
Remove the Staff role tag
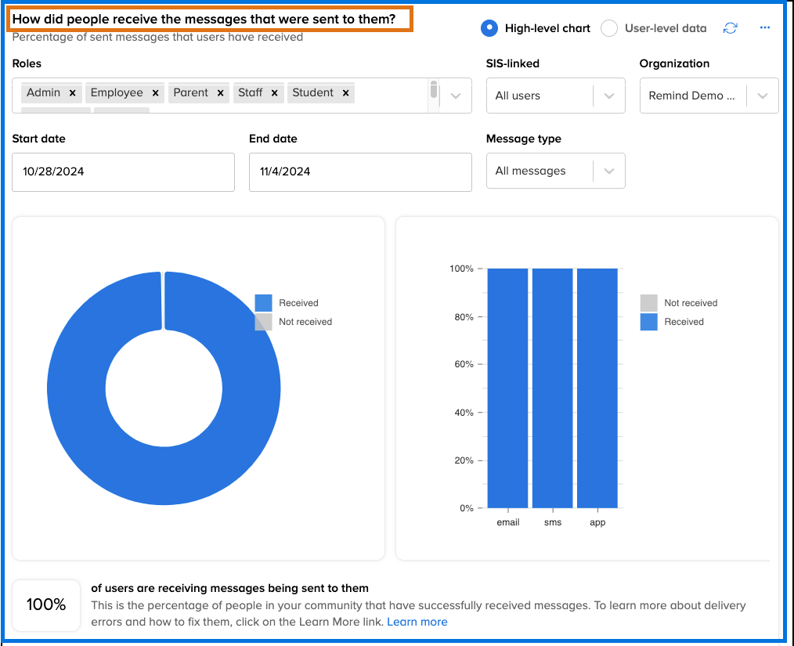[x=275, y=93]
